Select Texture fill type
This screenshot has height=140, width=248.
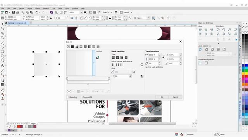point(94,47)
